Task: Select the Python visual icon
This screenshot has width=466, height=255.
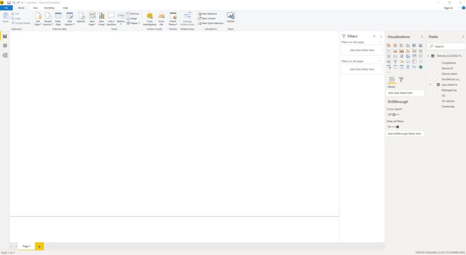Action: tap(414, 67)
